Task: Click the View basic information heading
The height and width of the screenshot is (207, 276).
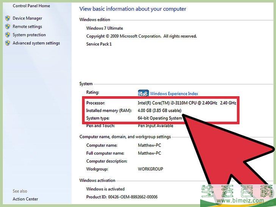Action: coord(133,9)
